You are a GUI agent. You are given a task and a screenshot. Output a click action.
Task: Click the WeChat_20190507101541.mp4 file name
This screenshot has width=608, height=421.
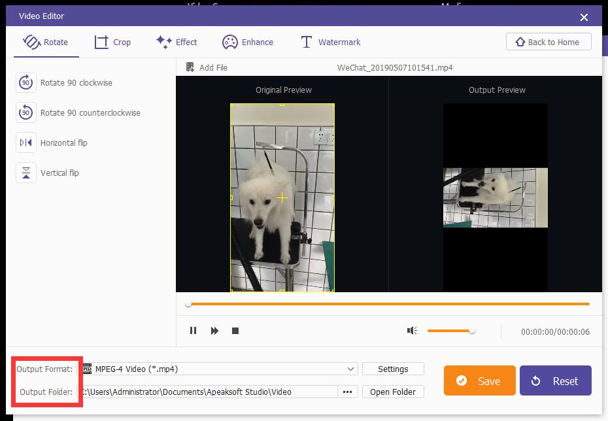[395, 67]
